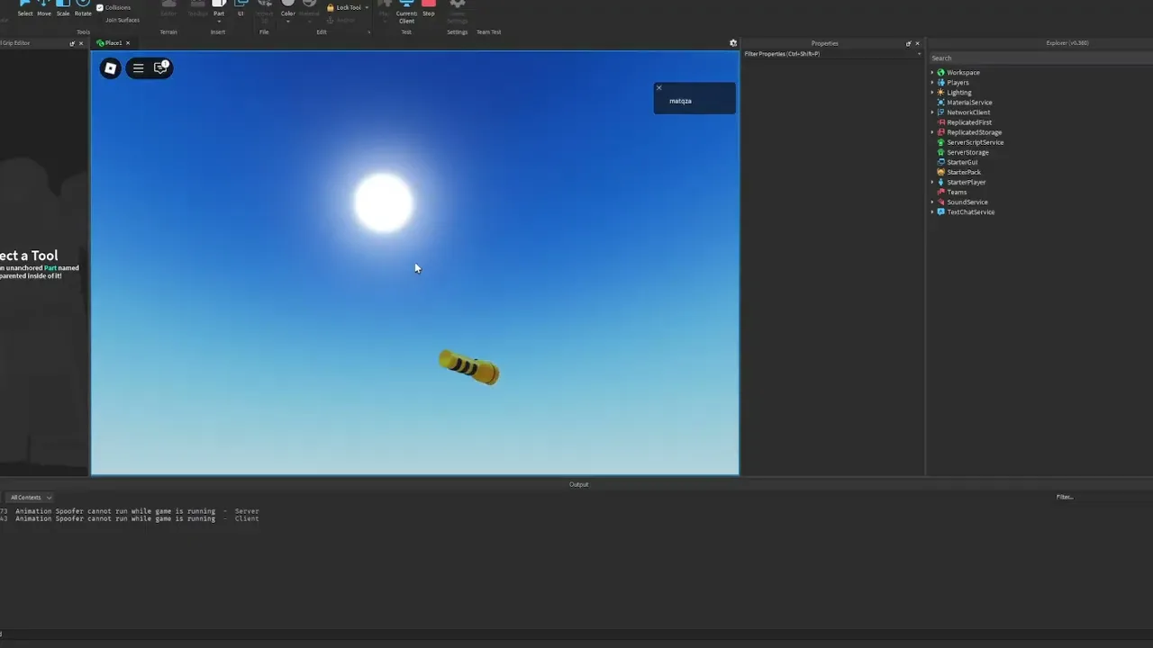The width and height of the screenshot is (1153, 648).
Task: Choose the Scale tool
Action: [x=63, y=8]
